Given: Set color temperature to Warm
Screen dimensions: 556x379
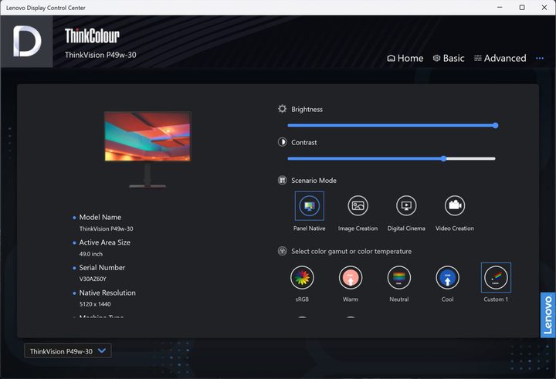Looking at the screenshot, I should tap(351, 278).
